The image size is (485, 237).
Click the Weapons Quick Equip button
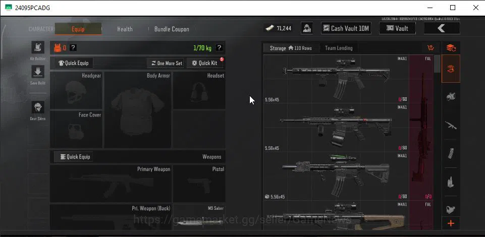pos(73,157)
